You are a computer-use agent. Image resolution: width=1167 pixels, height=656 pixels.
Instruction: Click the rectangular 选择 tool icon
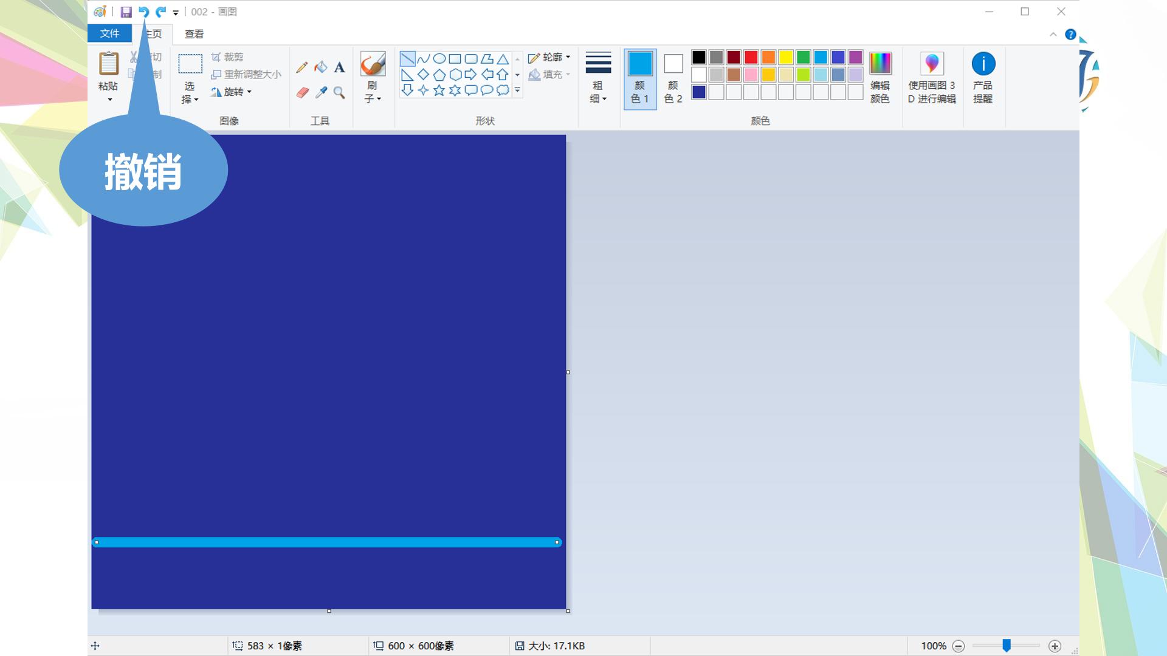(190, 64)
